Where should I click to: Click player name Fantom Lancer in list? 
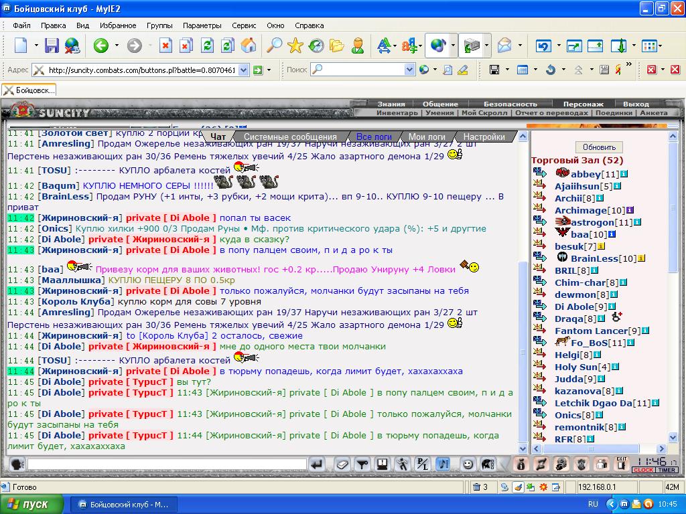pos(591,331)
